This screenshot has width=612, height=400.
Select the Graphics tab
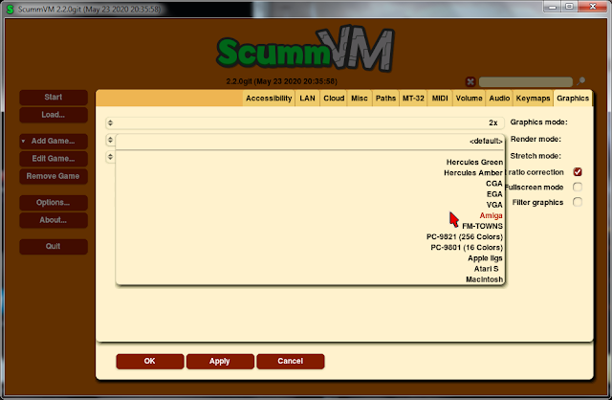coord(573,98)
